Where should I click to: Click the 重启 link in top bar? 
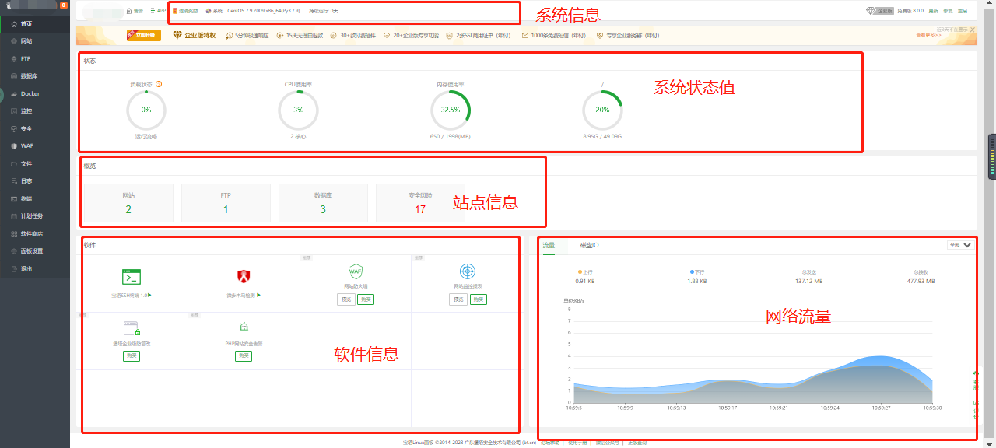963,11
